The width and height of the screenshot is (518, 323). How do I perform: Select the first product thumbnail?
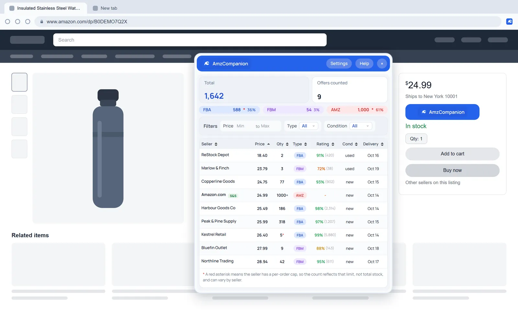click(x=19, y=82)
